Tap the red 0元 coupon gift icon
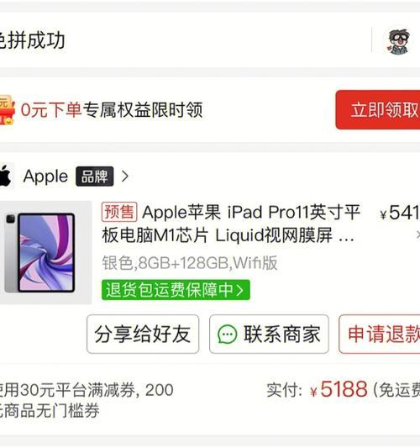 tap(7, 110)
